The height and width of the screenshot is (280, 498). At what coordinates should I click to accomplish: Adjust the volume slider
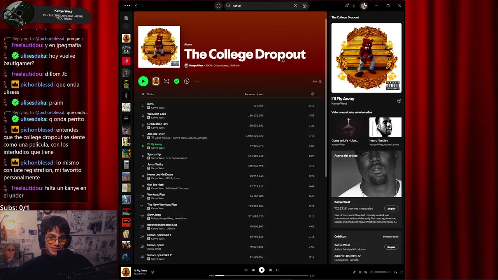click(383, 272)
